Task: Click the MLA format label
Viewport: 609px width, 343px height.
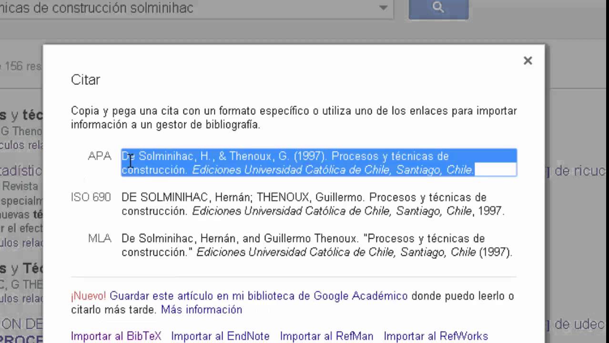Action: 100,238
